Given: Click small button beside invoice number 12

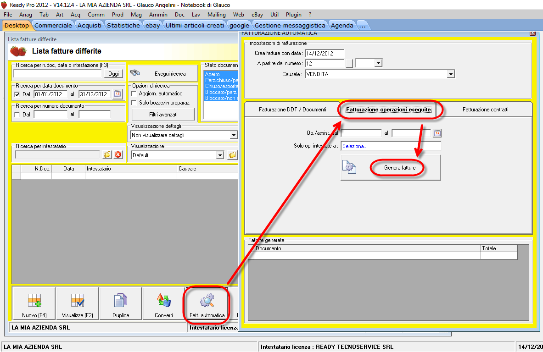Looking at the screenshot, I should tap(349, 63).
